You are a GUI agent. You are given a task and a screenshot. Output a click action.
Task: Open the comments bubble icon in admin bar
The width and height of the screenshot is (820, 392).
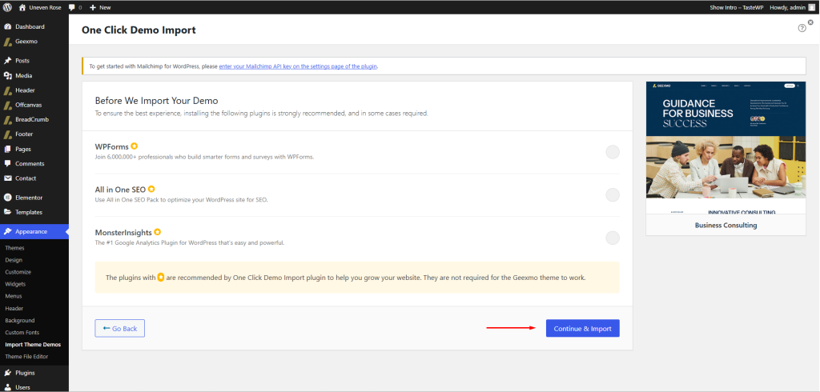click(73, 7)
